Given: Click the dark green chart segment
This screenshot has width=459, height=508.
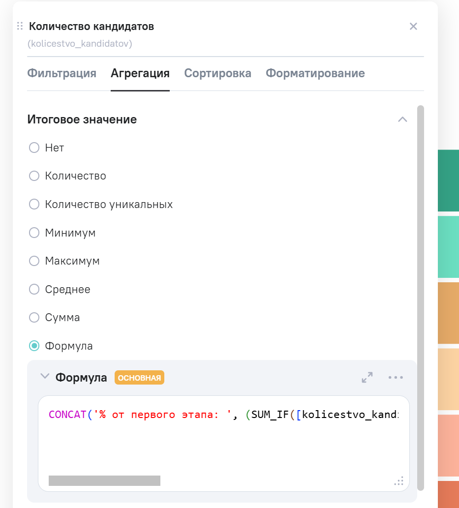Looking at the screenshot, I should pos(448,180).
